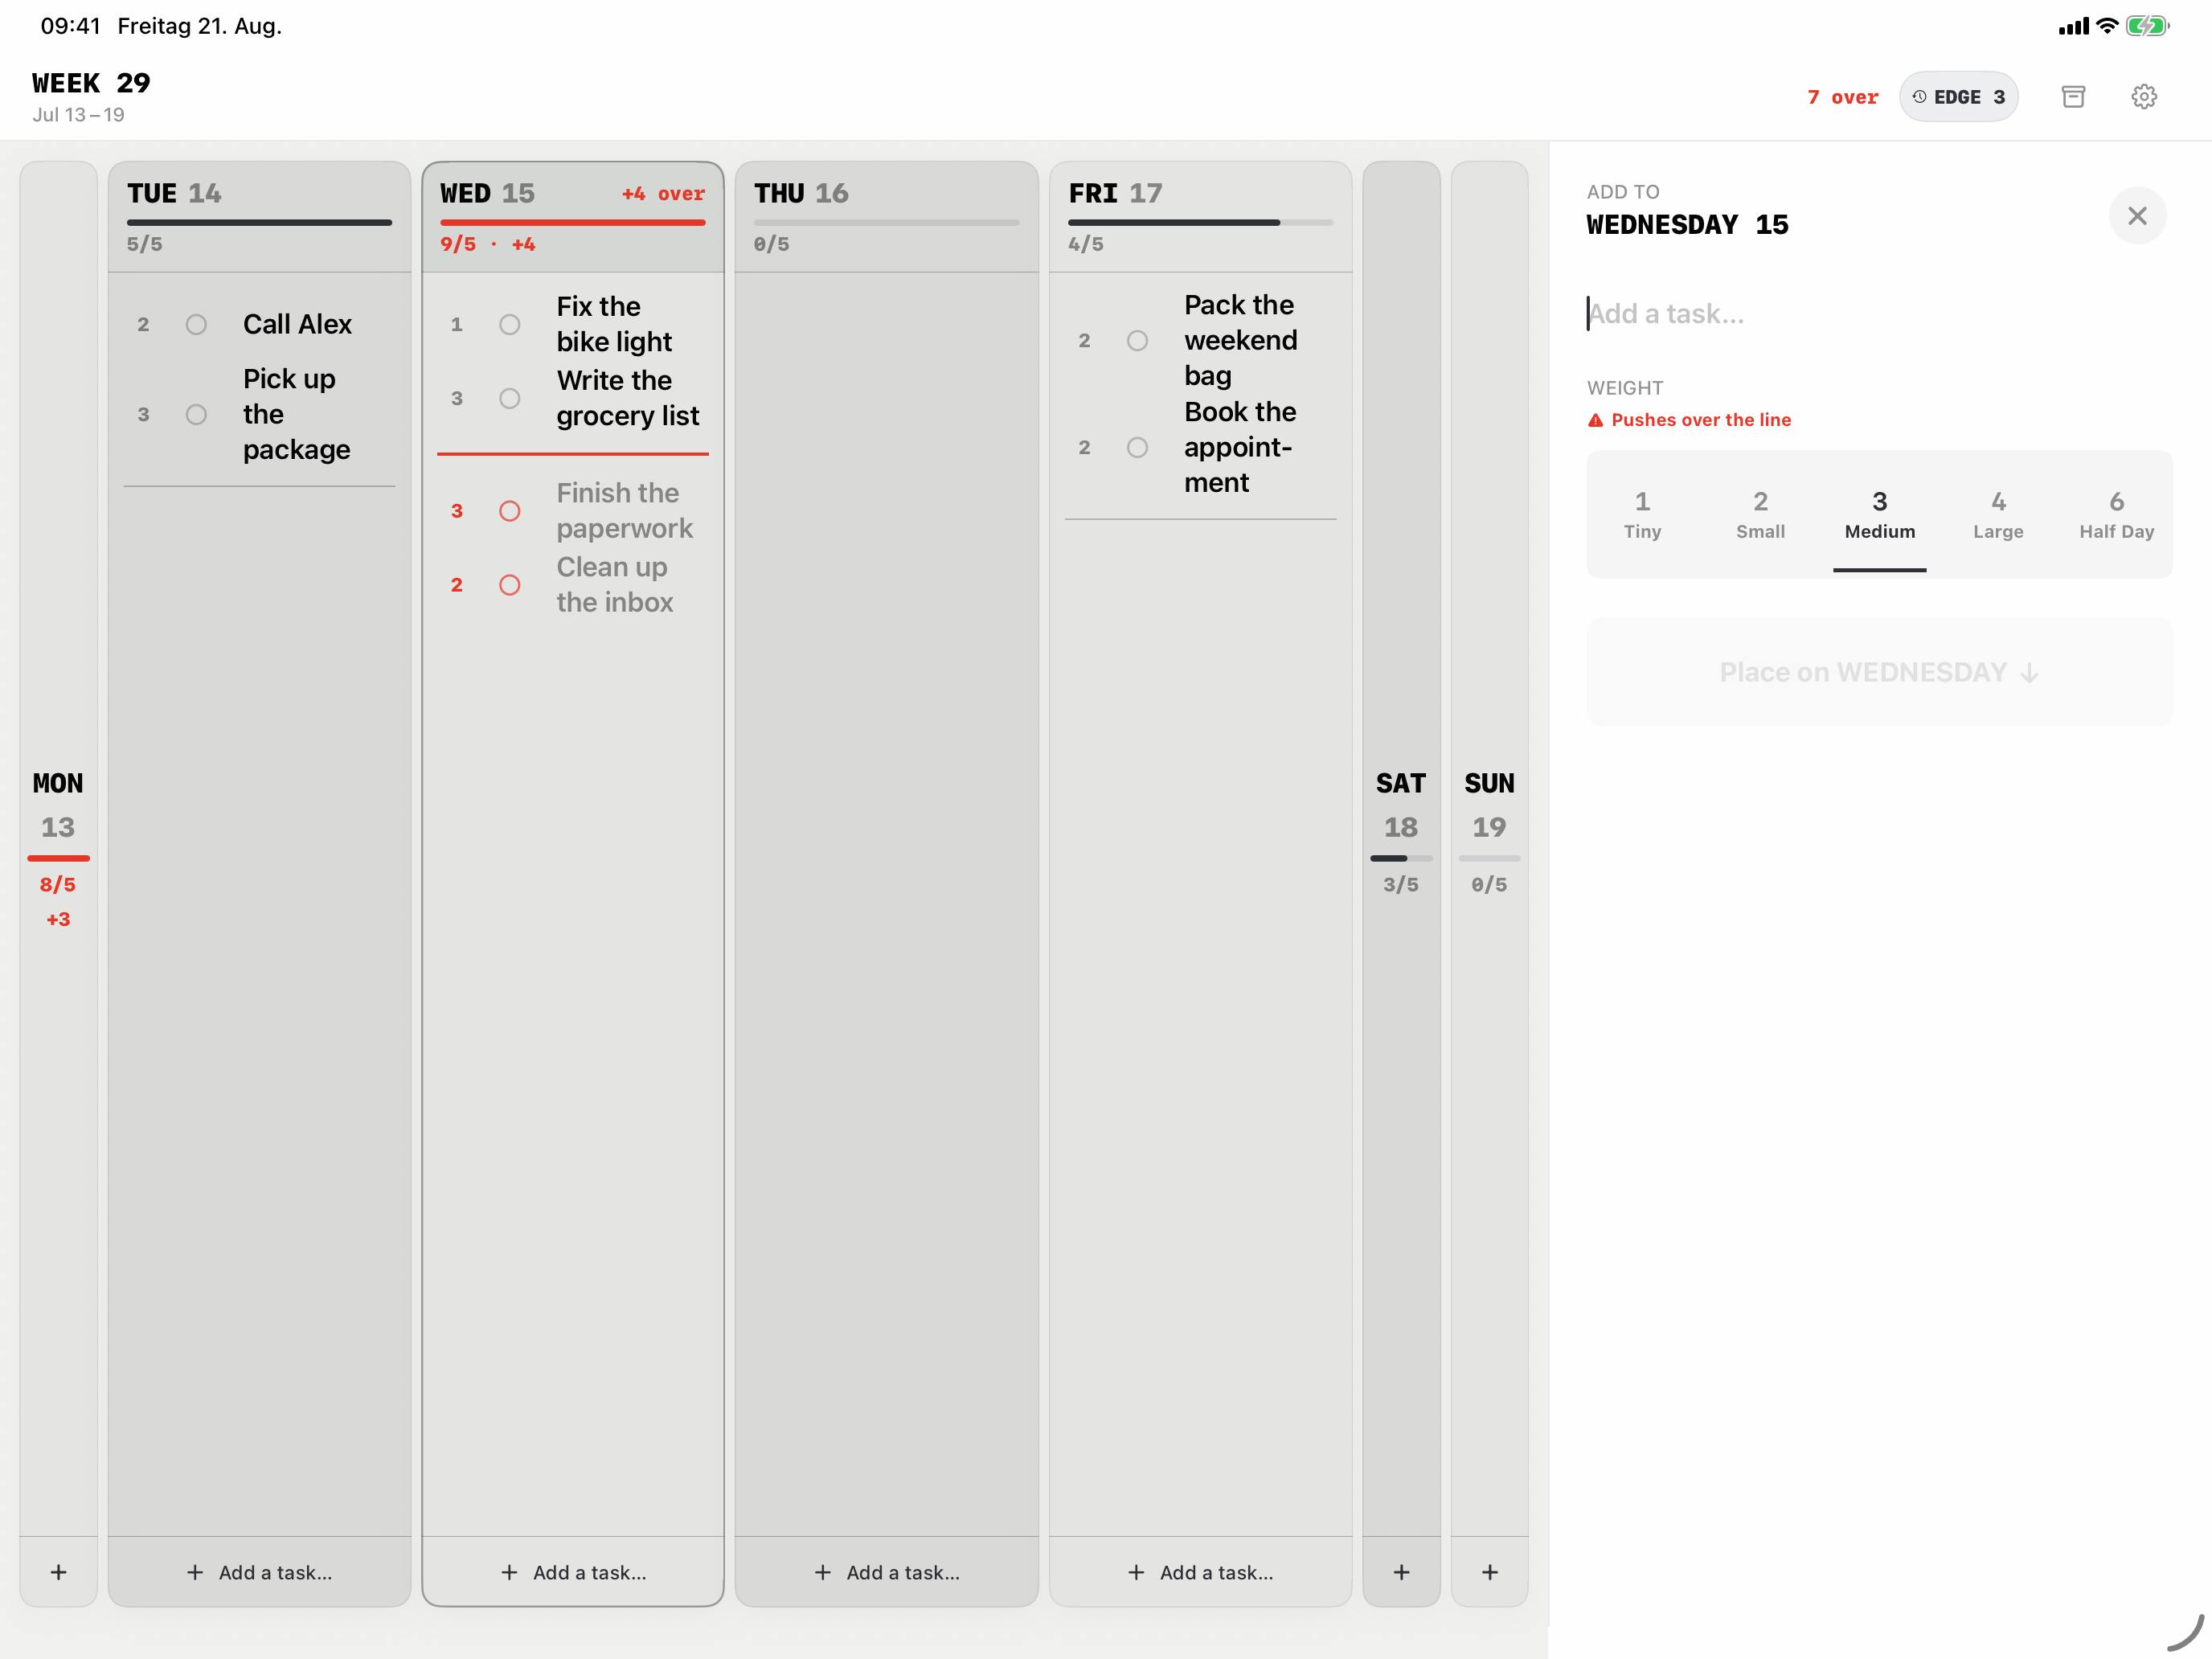This screenshot has height=1659, width=2212.
Task: Click the 7 over indicator
Action: (x=1842, y=97)
